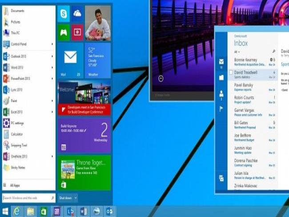Image resolution: width=289 pixels, height=217 pixels.
Task: Launch Lync 2013 from Start list
Action: pos(28,90)
